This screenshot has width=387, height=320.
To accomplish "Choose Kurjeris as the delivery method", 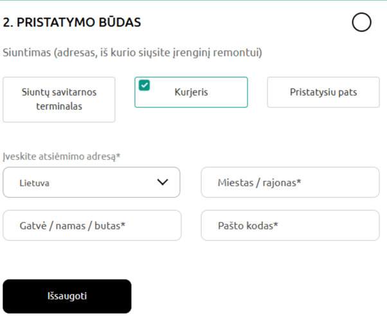I will [191, 92].
